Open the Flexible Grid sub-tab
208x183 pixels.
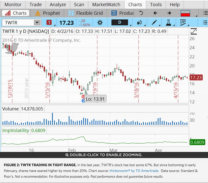coord(86,13)
